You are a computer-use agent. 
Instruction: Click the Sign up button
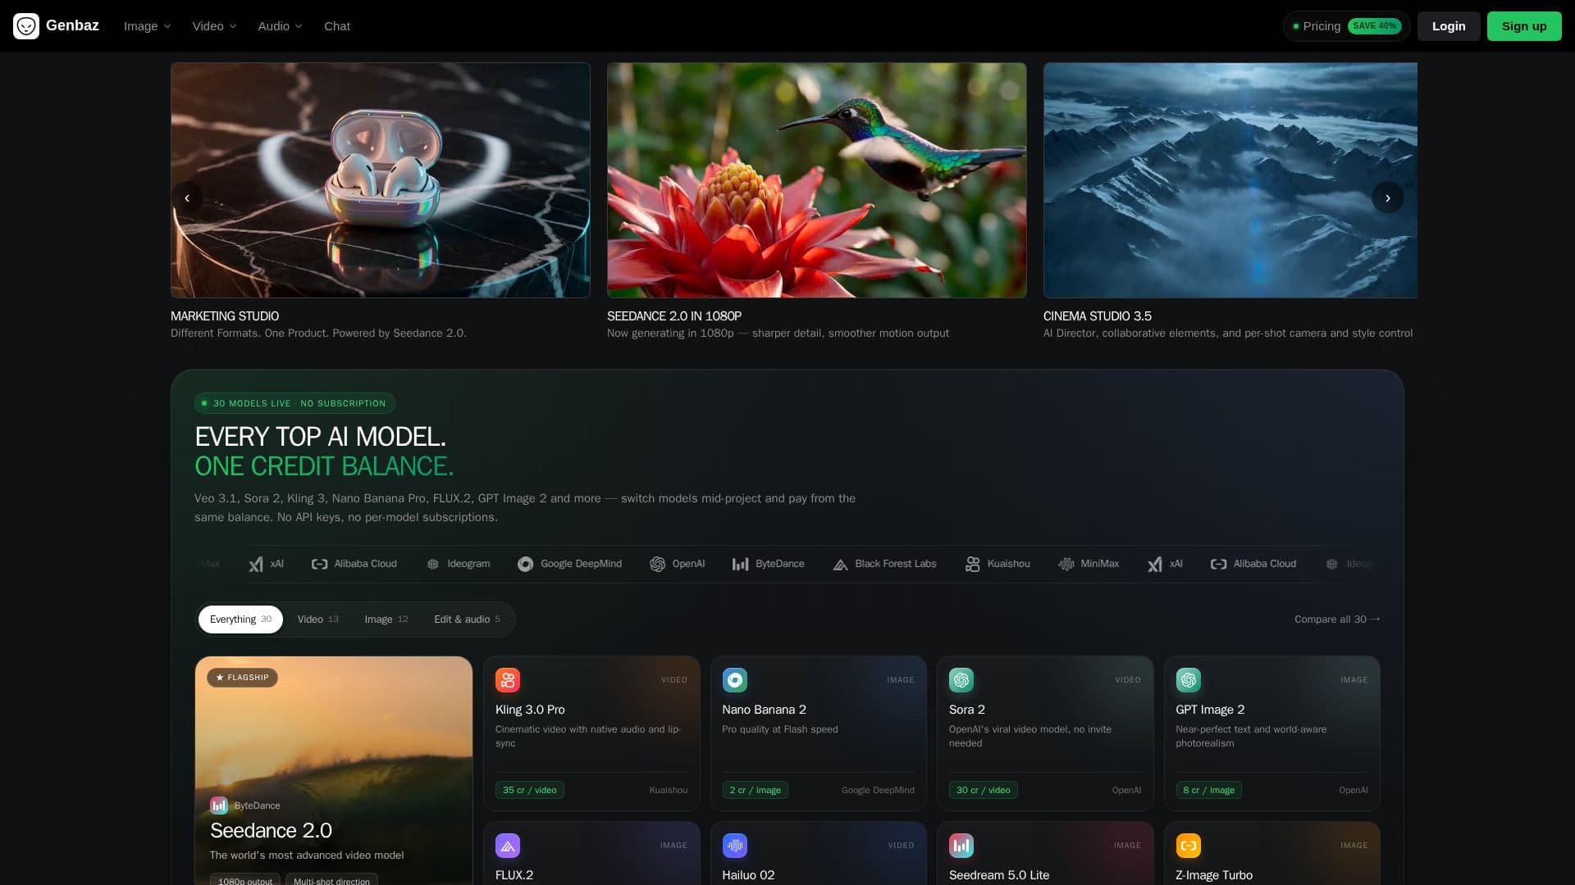1524,26
